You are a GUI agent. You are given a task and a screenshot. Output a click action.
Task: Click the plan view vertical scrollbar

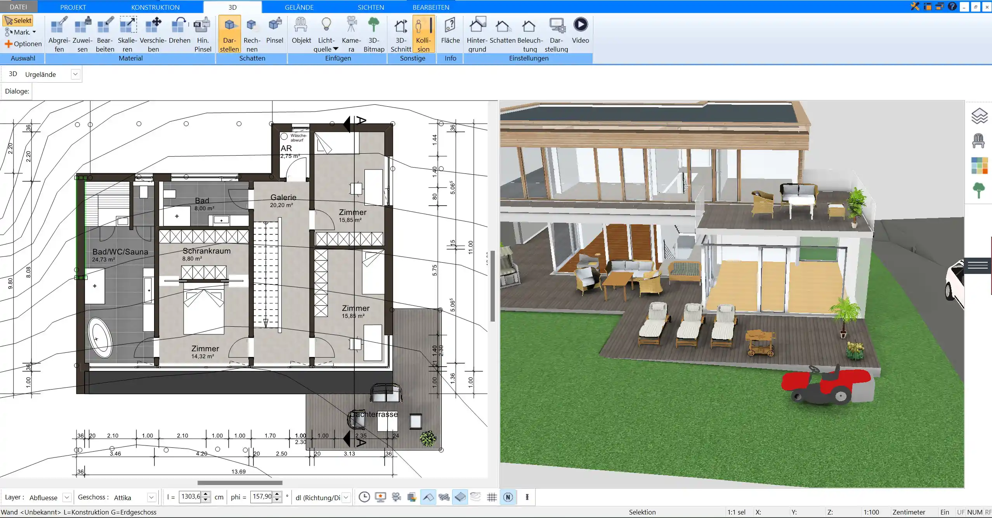pyautogui.click(x=493, y=286)
